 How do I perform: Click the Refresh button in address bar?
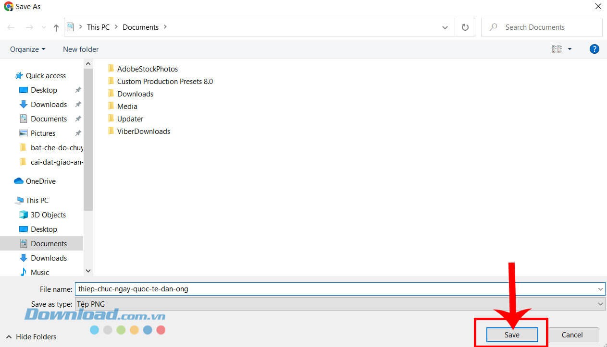[x=465, y=27]
